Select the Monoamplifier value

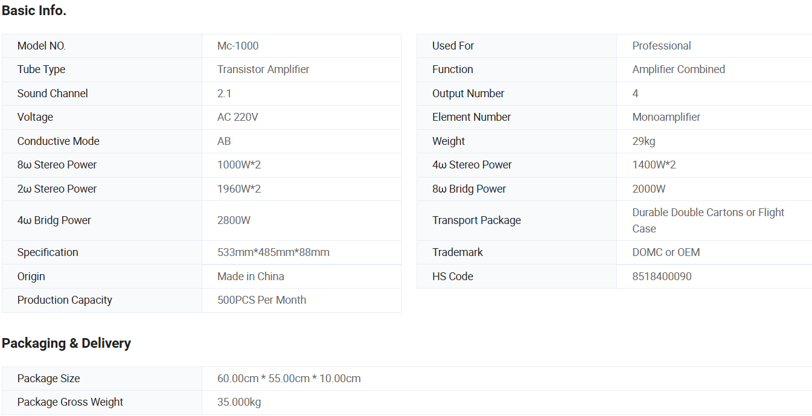pos(667,117)
